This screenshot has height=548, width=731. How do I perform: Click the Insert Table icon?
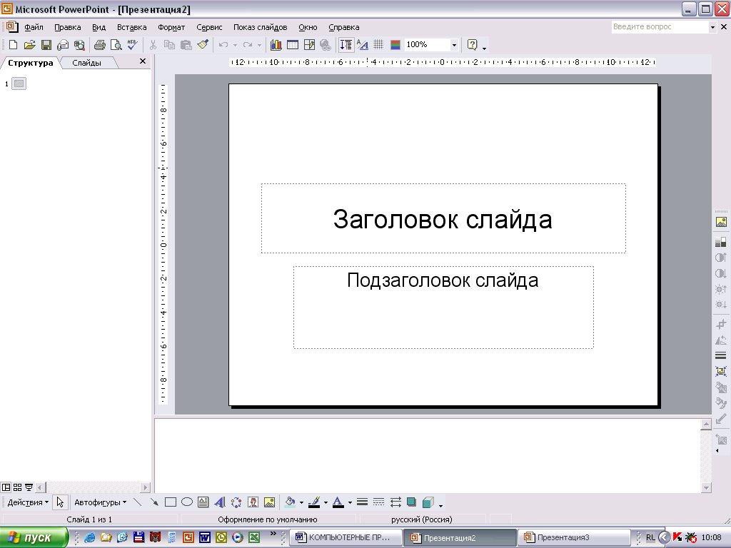293,45
